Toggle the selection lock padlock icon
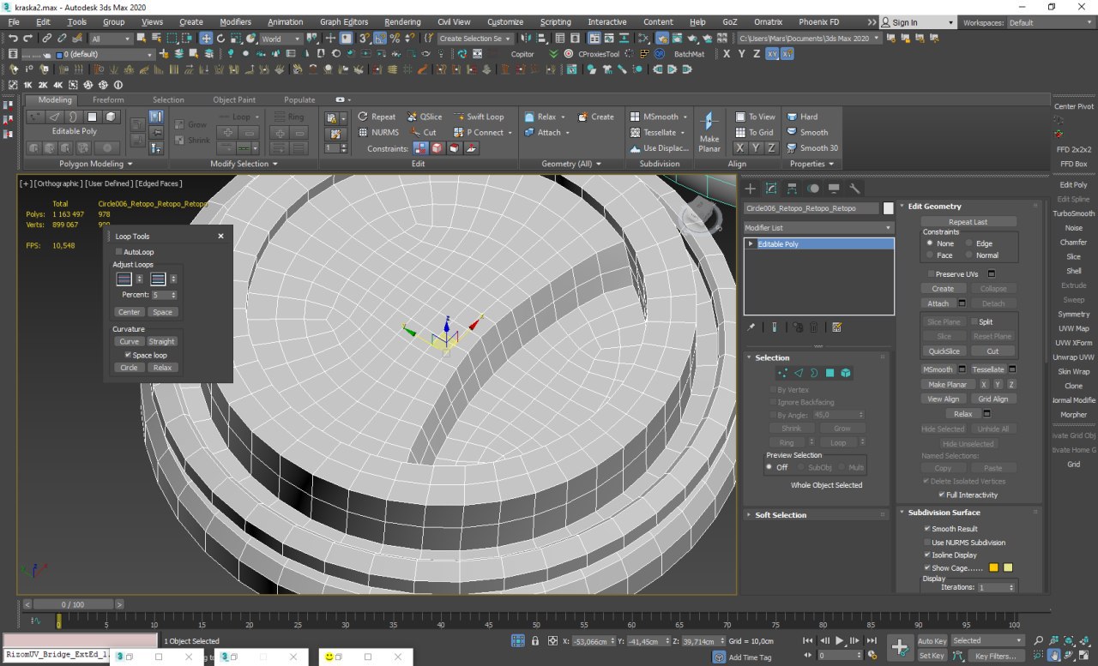 click(x=535, y=641)
